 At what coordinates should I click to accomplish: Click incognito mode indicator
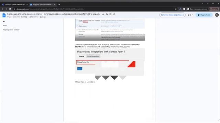coord(197,9)
